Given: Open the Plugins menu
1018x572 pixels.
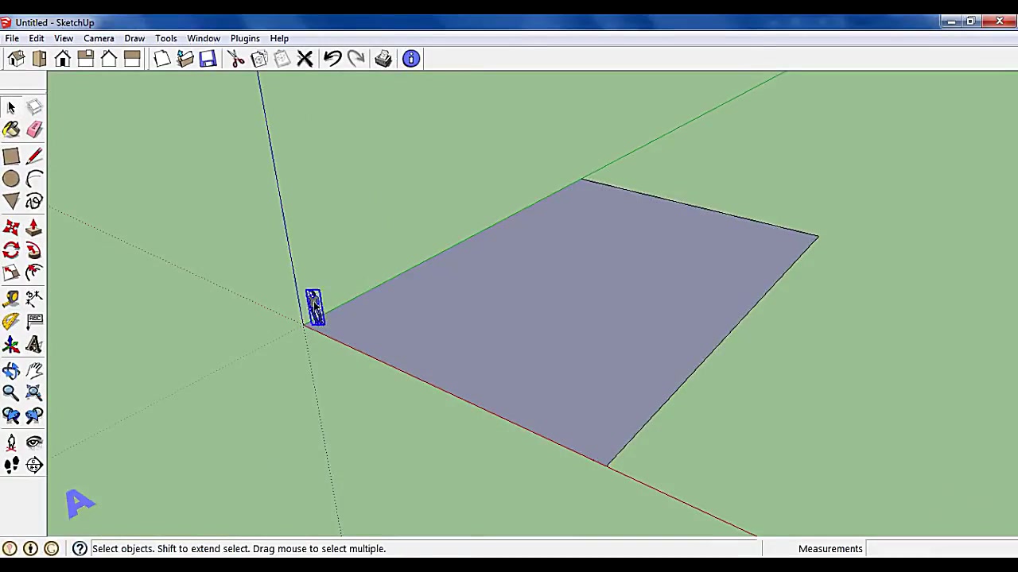Looking at the screenshot, I should pyautogui.click(x=244, y=38).
